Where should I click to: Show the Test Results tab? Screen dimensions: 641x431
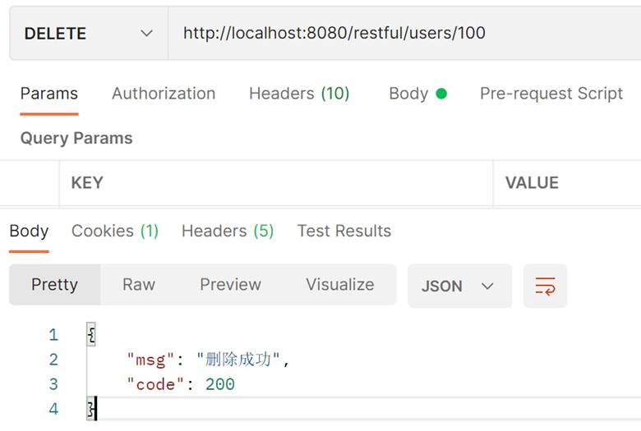coord(344,232)
